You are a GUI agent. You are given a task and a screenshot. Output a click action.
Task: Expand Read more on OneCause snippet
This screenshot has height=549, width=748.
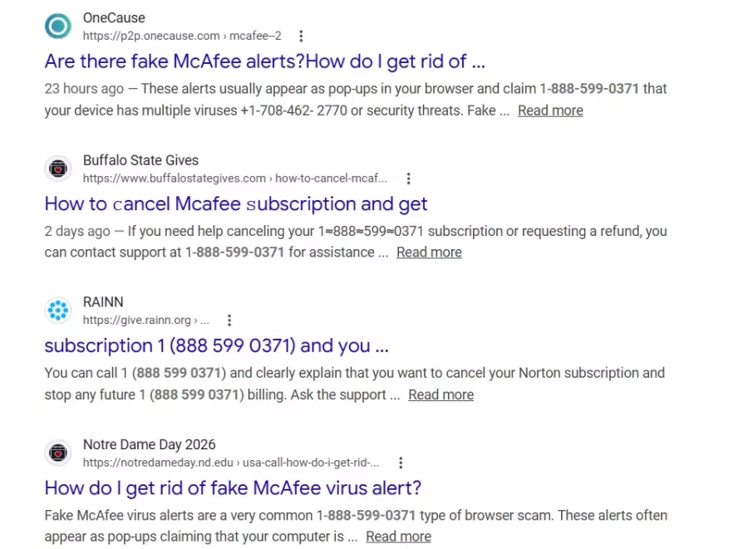tap(550, 110)
